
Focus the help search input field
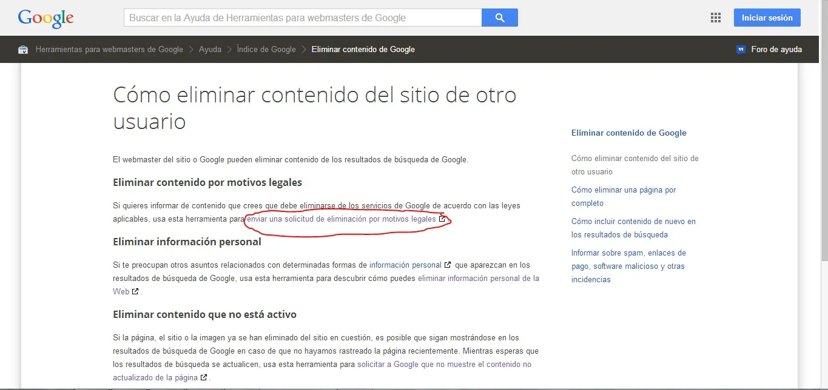[x=303, y=18]
